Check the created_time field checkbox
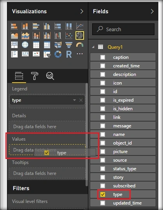 tap(103, 66)
